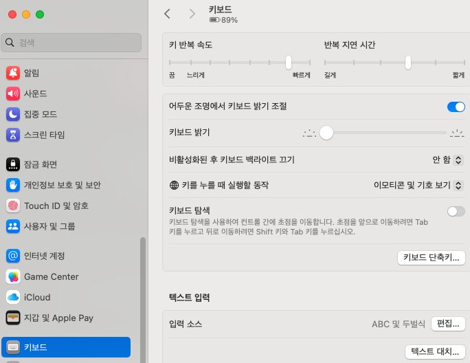Select 인터넷 계정 in sidebar
470x363 pixels.
pos(45,256)
